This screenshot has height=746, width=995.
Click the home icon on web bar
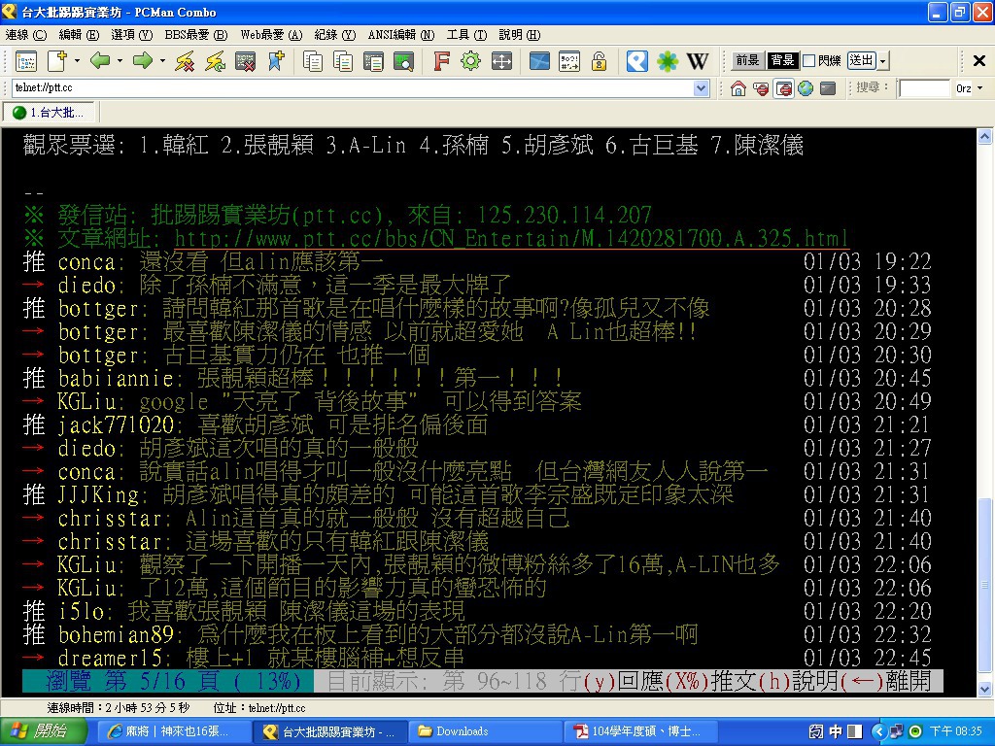(x=738, y=88)
